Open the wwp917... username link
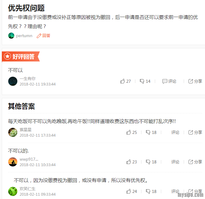 click(29, 159)
